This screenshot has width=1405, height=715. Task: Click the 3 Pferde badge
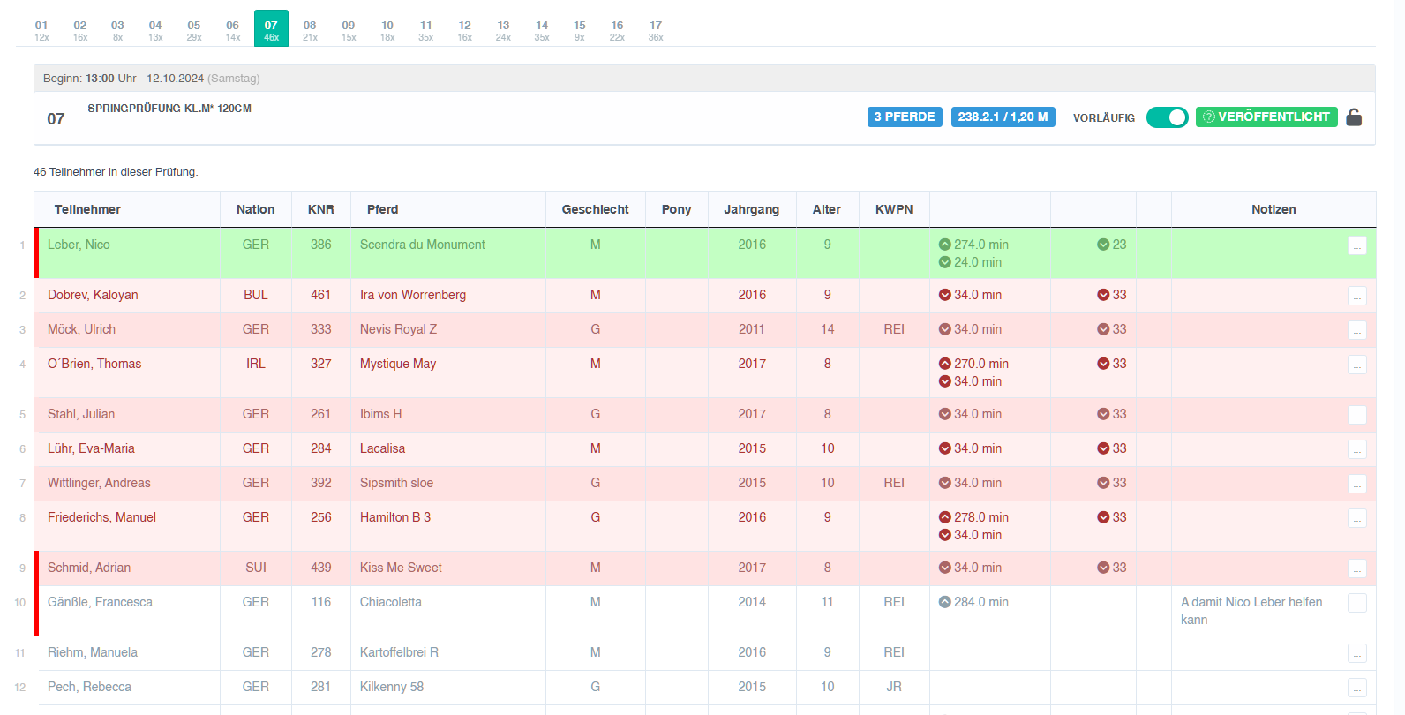coord(905,117)
